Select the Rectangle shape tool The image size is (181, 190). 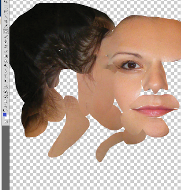[x=6, y=86]
